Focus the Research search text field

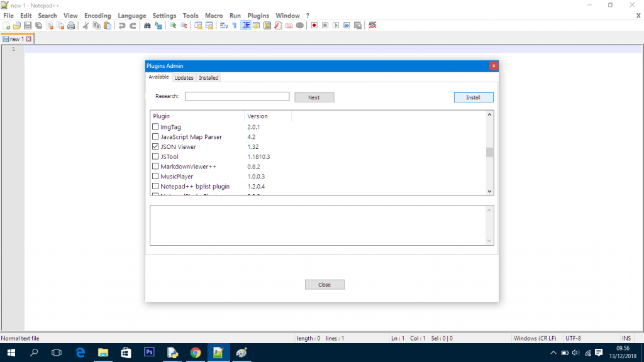237,97
